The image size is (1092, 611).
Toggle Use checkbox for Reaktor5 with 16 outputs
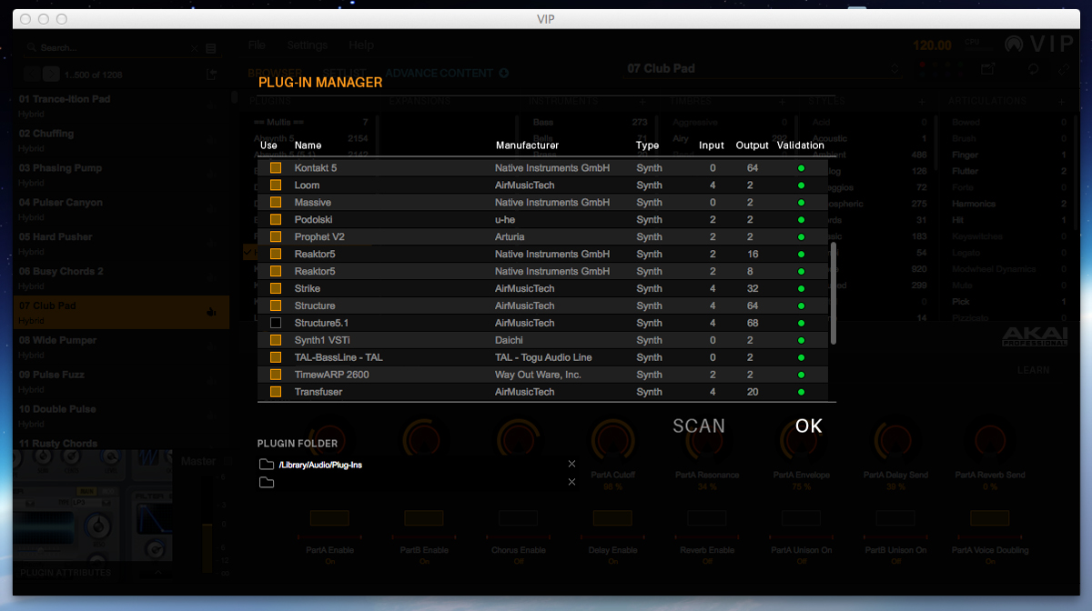276,255
